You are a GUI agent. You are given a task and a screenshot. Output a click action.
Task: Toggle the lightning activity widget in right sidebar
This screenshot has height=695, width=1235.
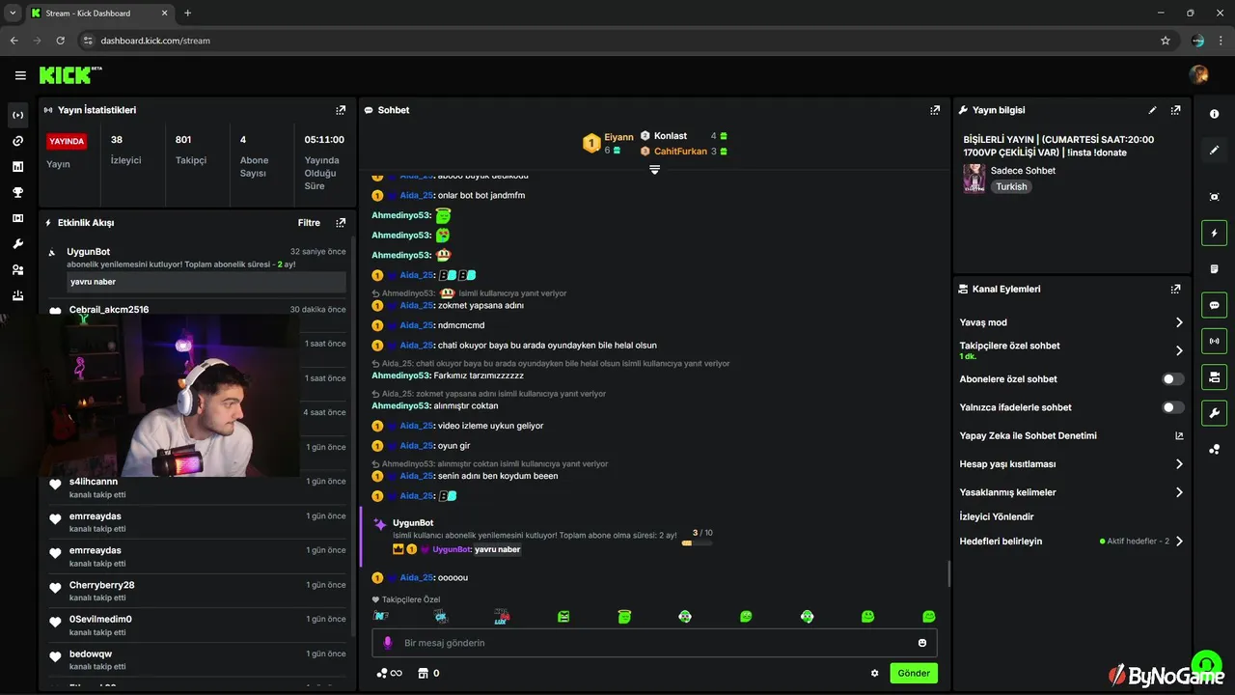click(1214, 233)
